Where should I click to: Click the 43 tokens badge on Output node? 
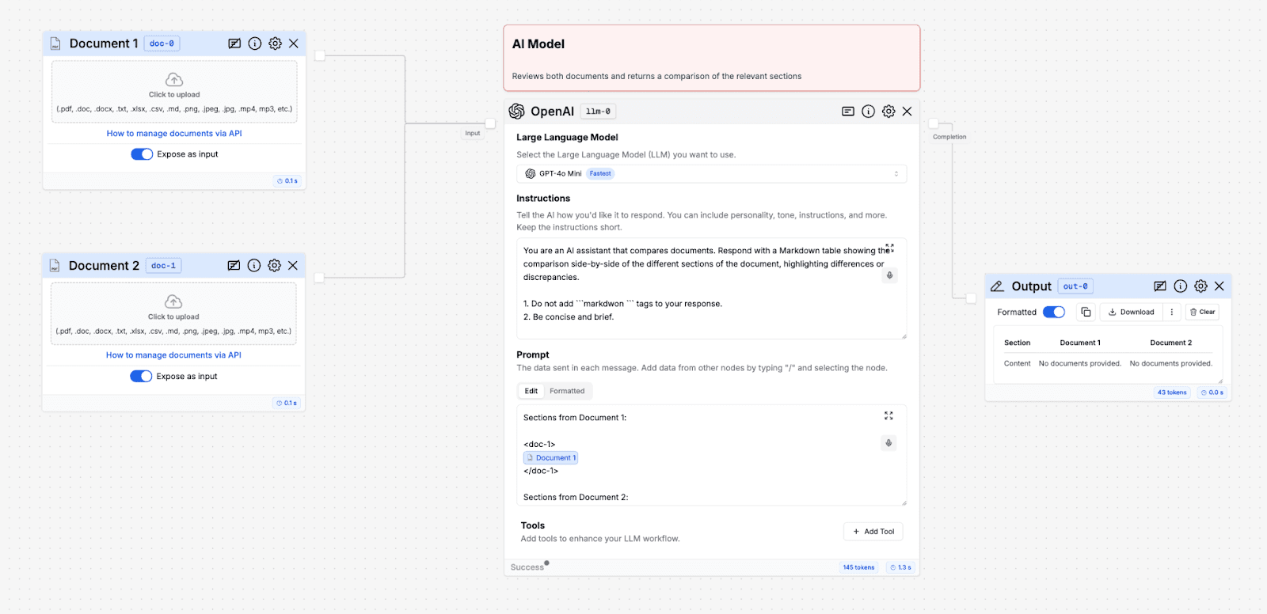(x=1172, y=392)
